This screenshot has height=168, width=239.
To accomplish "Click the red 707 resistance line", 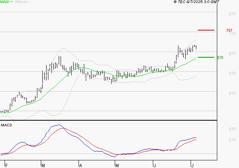I will pos(206,30).
